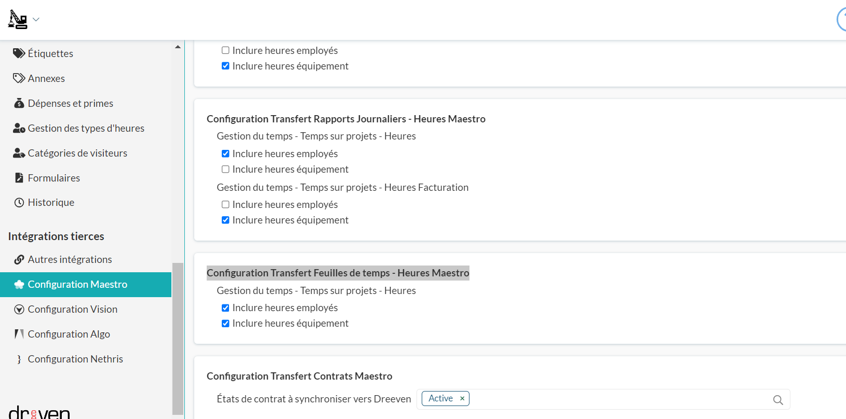Click the excavator company logo icon
846x419 pixels.
18,20
